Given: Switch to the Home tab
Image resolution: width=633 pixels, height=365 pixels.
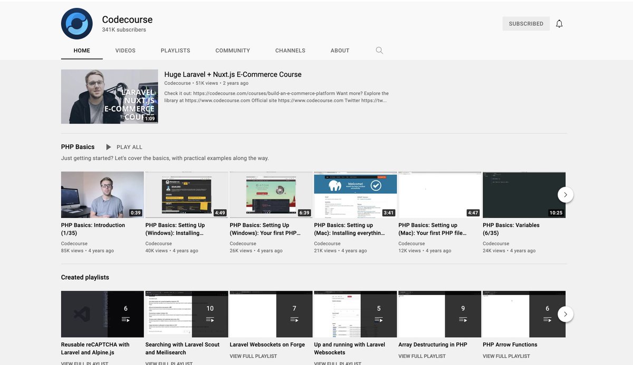Looking at the screenshot, I should (82, 51).
